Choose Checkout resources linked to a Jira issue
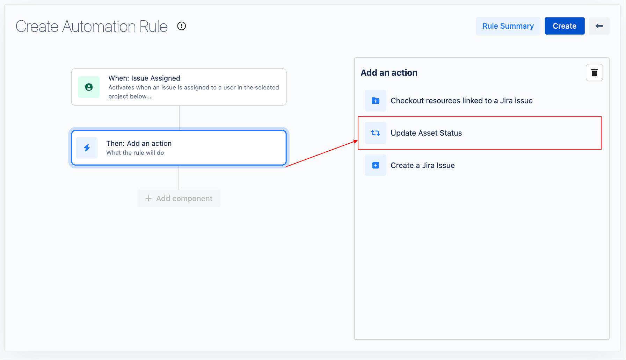This screenshot has width=626, height=360. (x=461, y=101)
